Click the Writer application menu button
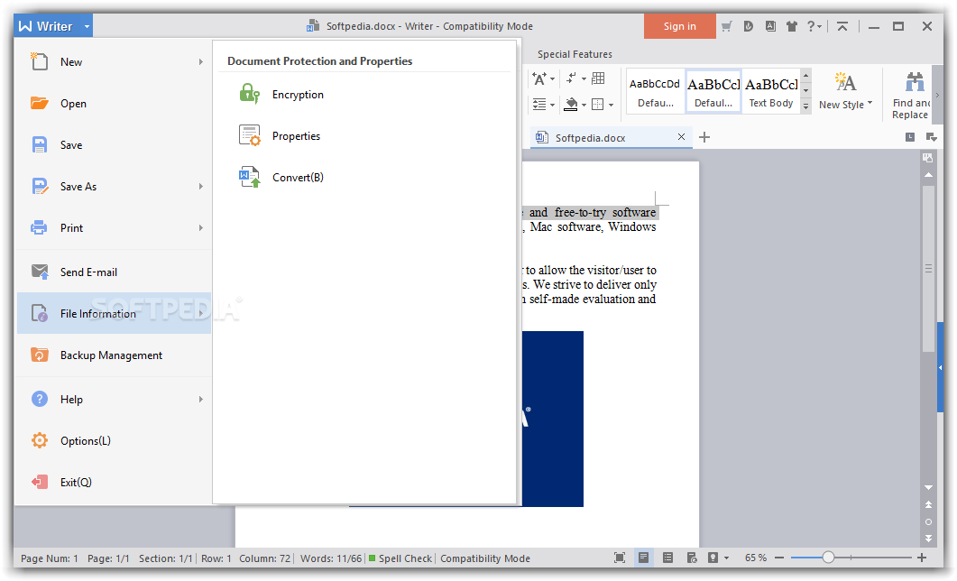Image resolution: width=957 pixels, height=581 pixels. coord(46,26)
